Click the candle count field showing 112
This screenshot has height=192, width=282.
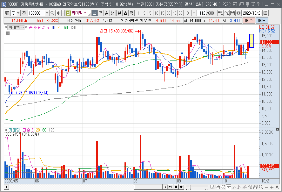coord(202,13)
